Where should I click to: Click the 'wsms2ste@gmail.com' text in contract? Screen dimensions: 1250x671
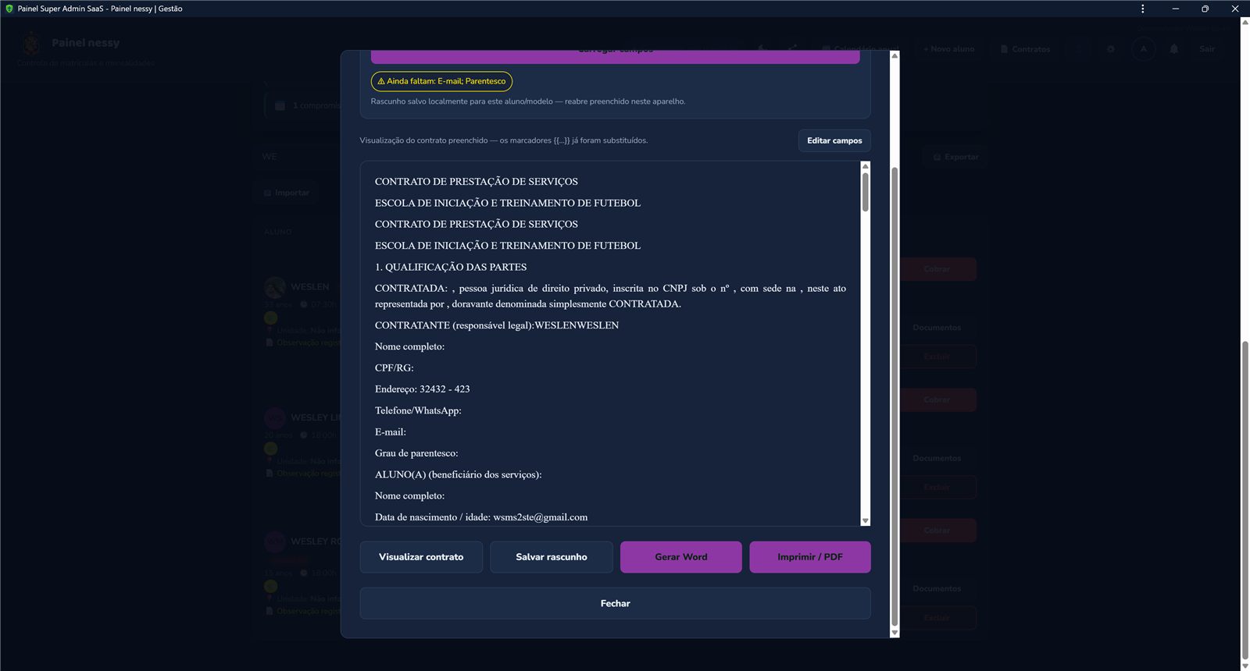541,517
